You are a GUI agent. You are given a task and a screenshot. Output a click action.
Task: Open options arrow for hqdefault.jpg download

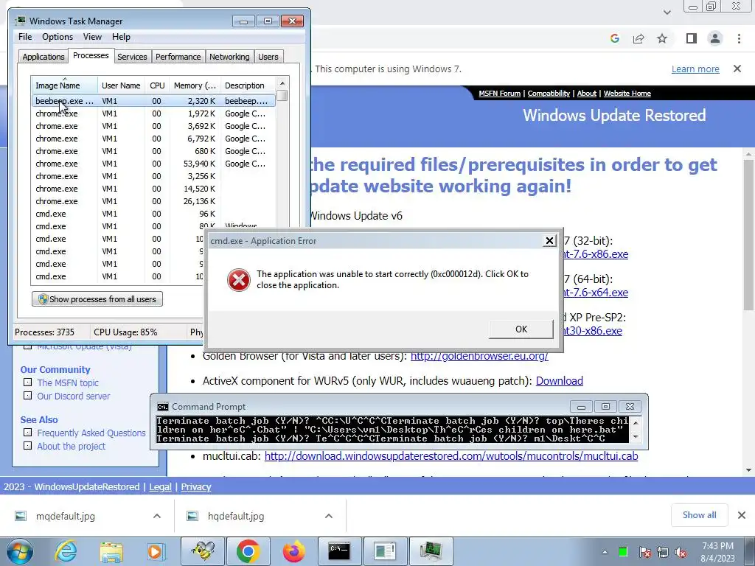(329, 516)
